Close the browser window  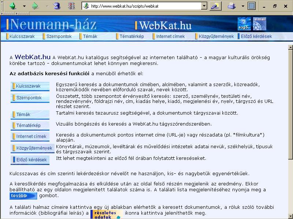286,6
